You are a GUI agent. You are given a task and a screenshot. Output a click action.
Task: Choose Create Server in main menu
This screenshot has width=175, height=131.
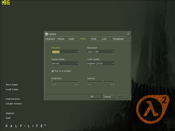[14, 104]
